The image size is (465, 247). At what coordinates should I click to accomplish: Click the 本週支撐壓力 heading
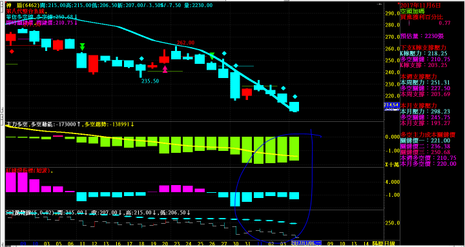(x=418, y=77)
